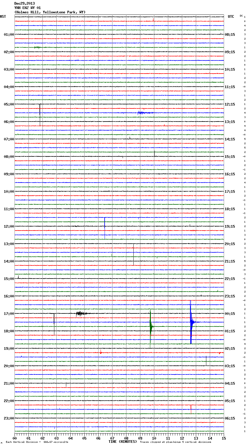Click the 01:15 UTC time label
247x446 pixels.
[x=230, y=331]
